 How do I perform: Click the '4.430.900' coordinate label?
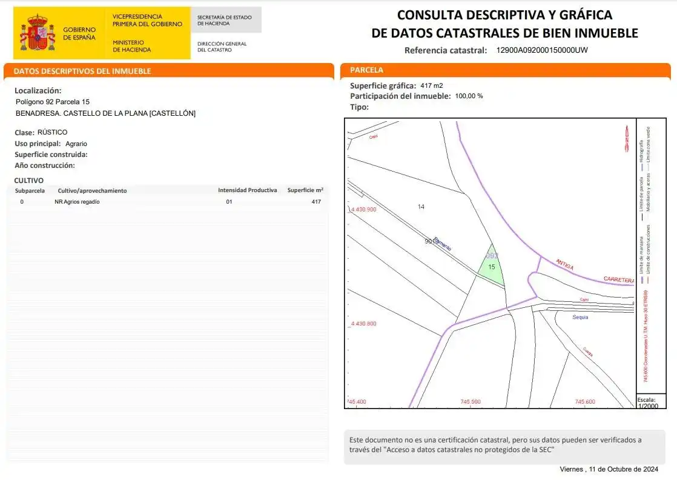coord(363,210)
